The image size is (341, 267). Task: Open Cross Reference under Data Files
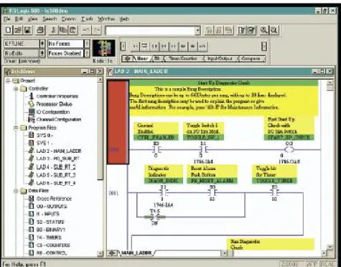click(x=54, y=199)
